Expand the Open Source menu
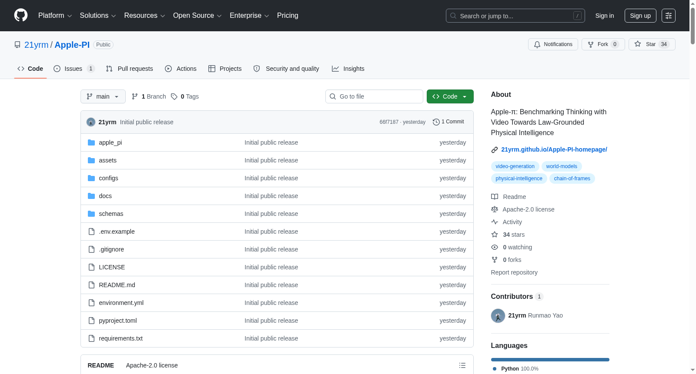This screenshot has width=696, height=374. coord(197,16)
